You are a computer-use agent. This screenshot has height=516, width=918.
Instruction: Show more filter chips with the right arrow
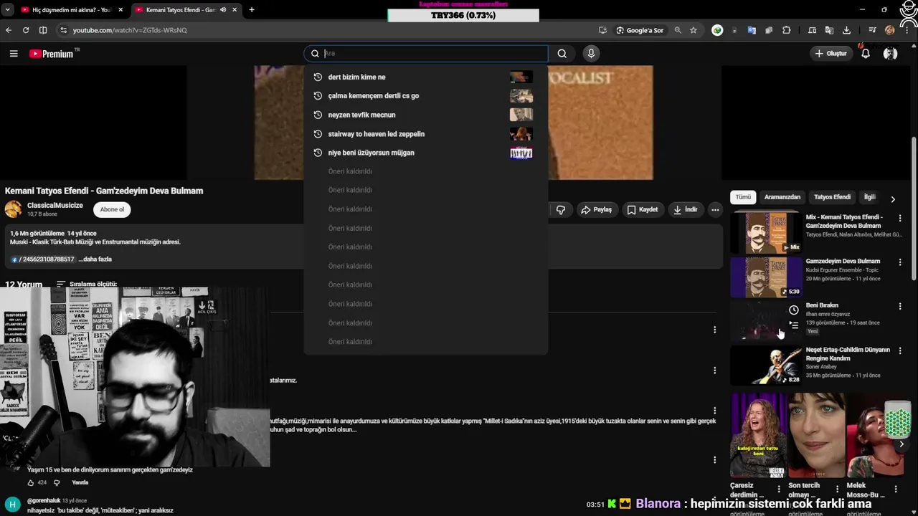pyautogui.click(x=893, y=199)
